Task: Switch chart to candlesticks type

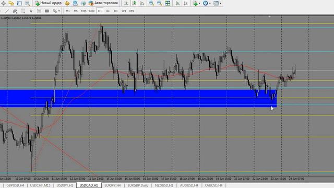Action: pyautogui.click(x=134, y=3)
